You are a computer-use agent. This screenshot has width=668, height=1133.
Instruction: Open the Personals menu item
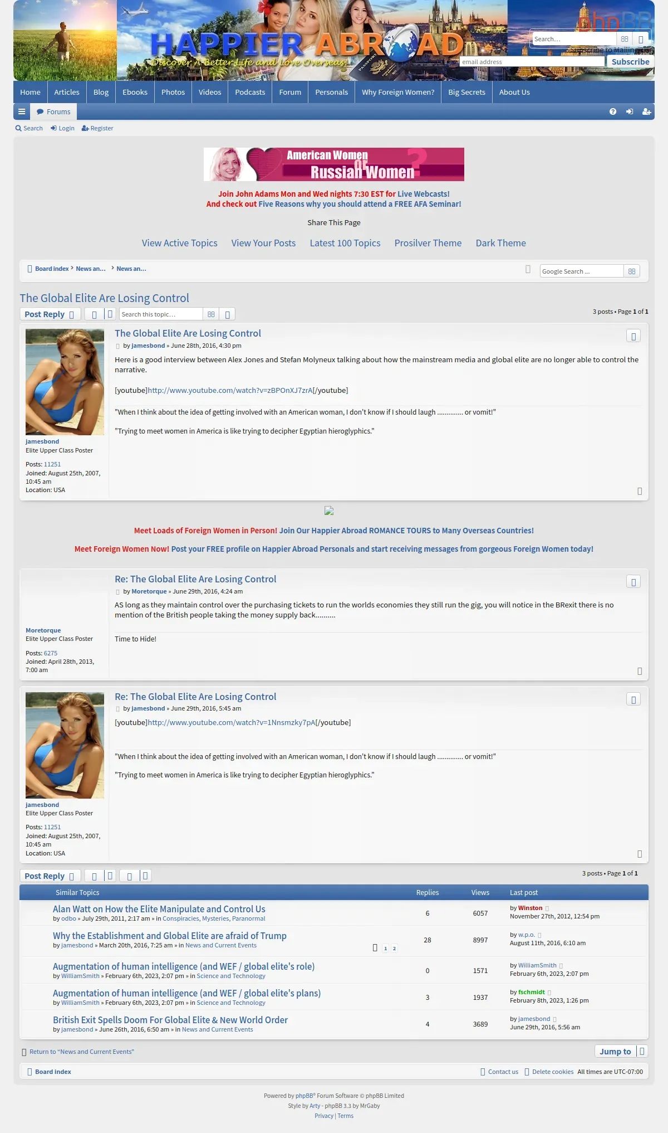click(x=331, y=92)
